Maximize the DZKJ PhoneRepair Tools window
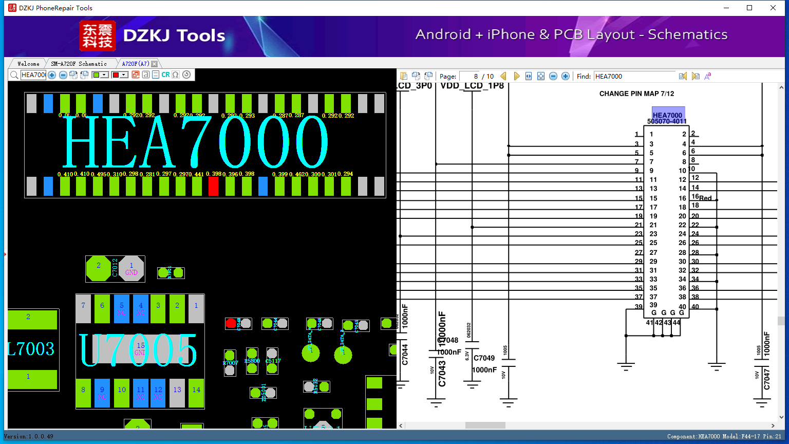Viewport: 789px width, 444px height. (x=749, y=8)
